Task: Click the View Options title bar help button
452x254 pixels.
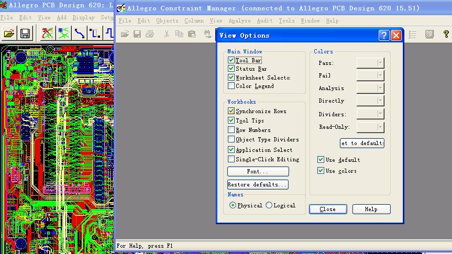Action: click(x=384, y=36)
